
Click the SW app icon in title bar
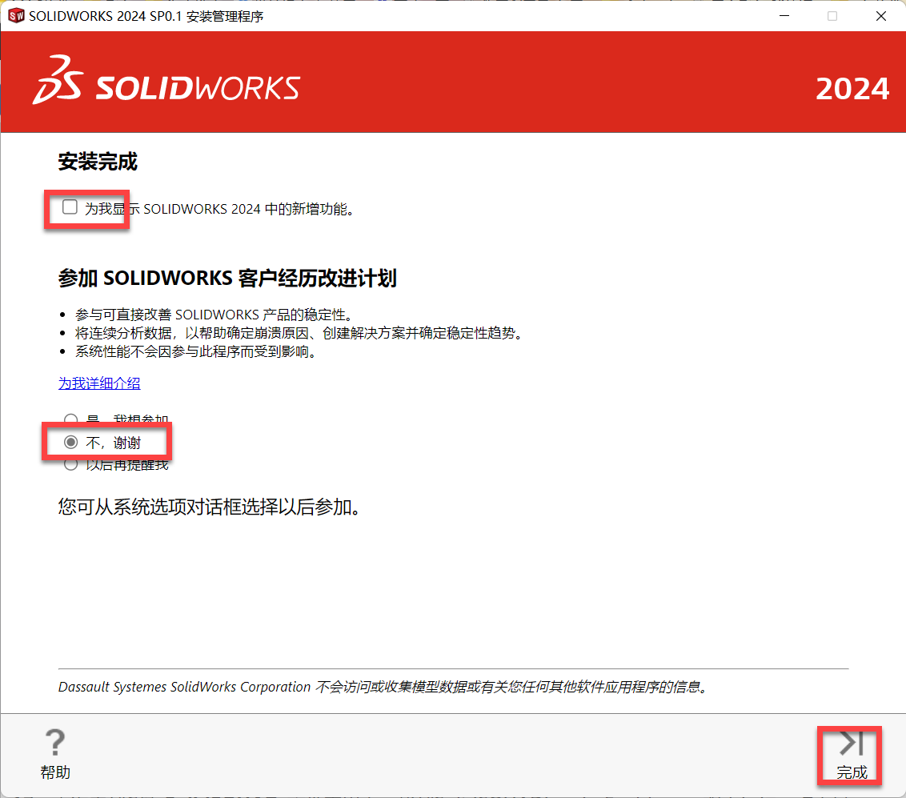click(16, 16)
